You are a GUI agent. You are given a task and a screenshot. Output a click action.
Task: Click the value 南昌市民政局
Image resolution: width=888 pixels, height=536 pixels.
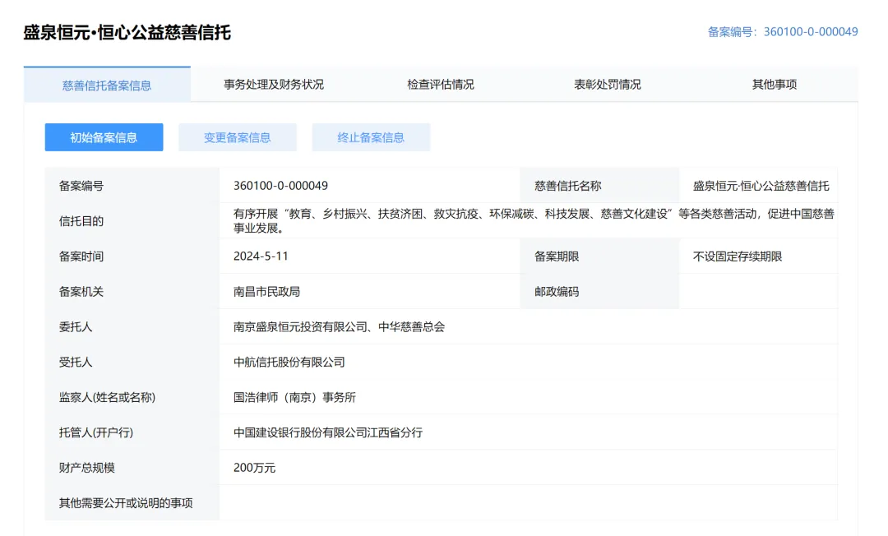click(266, 292)
